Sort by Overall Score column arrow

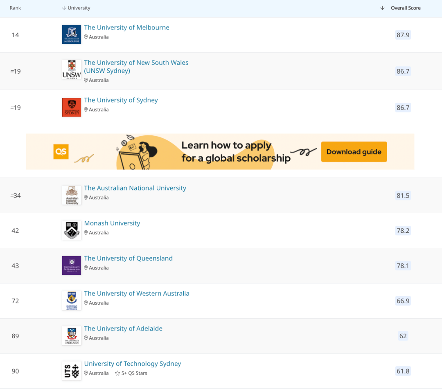[382, 8]
